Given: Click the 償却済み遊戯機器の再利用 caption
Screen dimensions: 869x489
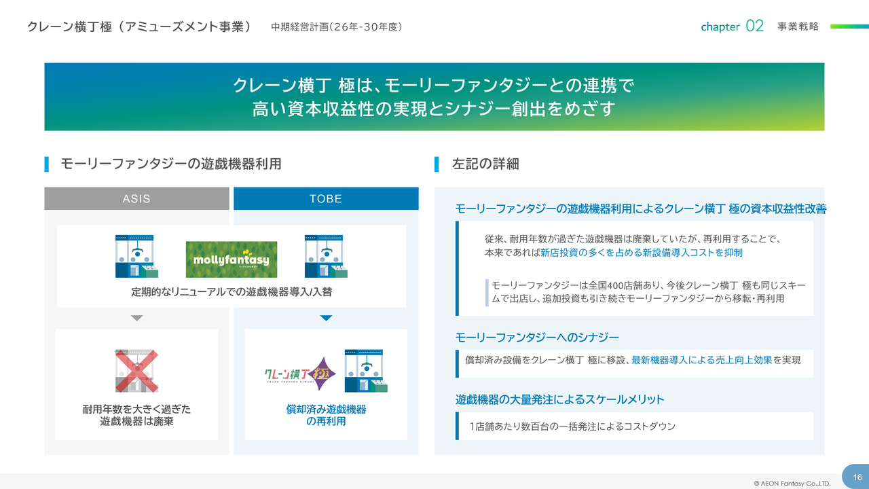Looking at the screenshot, I should tap(326, 415).
